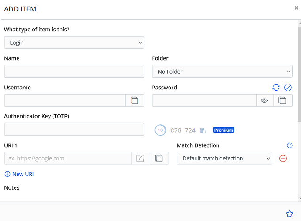The image size is (301, 221).
Task: Click the Name input field
Action: coord(74,72)
